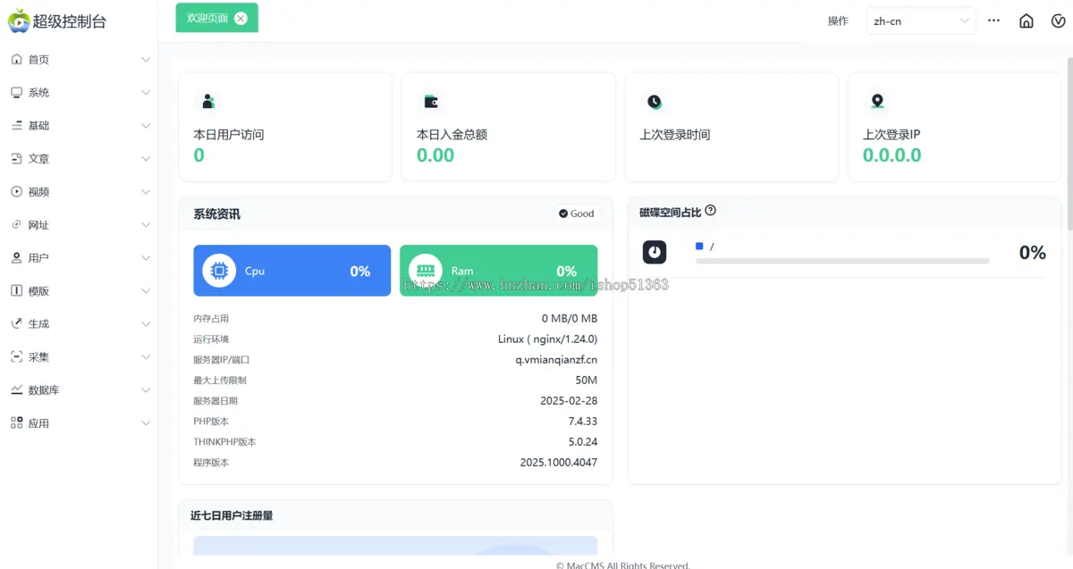The image size is (1073, 569).
Task: Click the wallet icon on 本日入金总额 card
Action: [431, 102]
